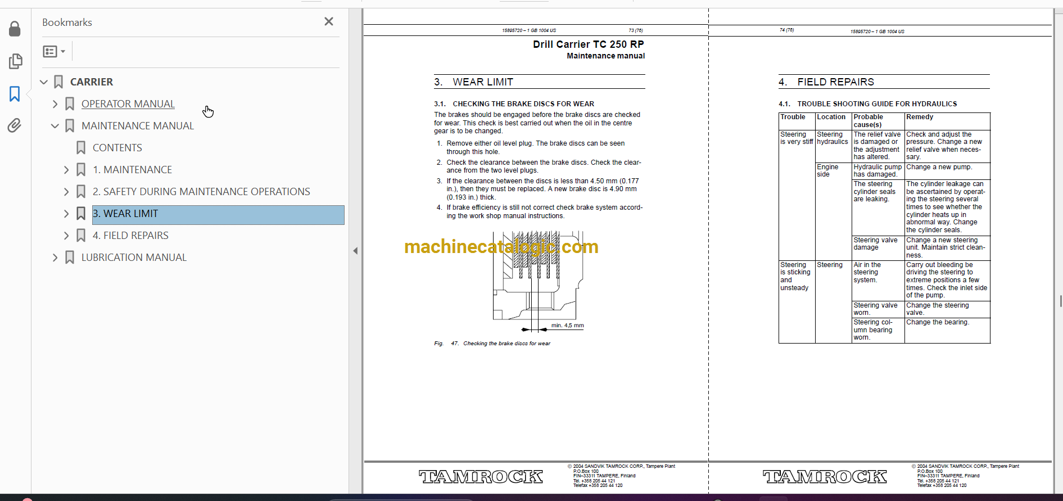The height and width of the screenshot is (501, 1063).
Task: Jump to the MAINTENANCE MANUAL bookmark
Action: (138, 126)
